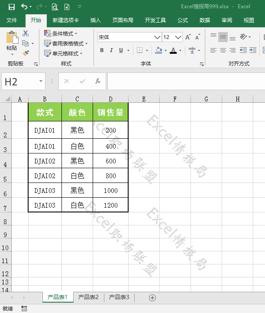Viewport: 265px width, 313px height.
Task: Click the wén phonetic guide icon
Action: [192, 50]
